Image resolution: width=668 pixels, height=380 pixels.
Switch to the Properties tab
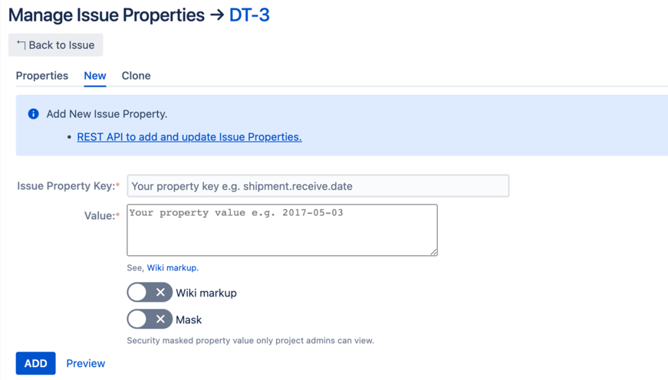42,76
